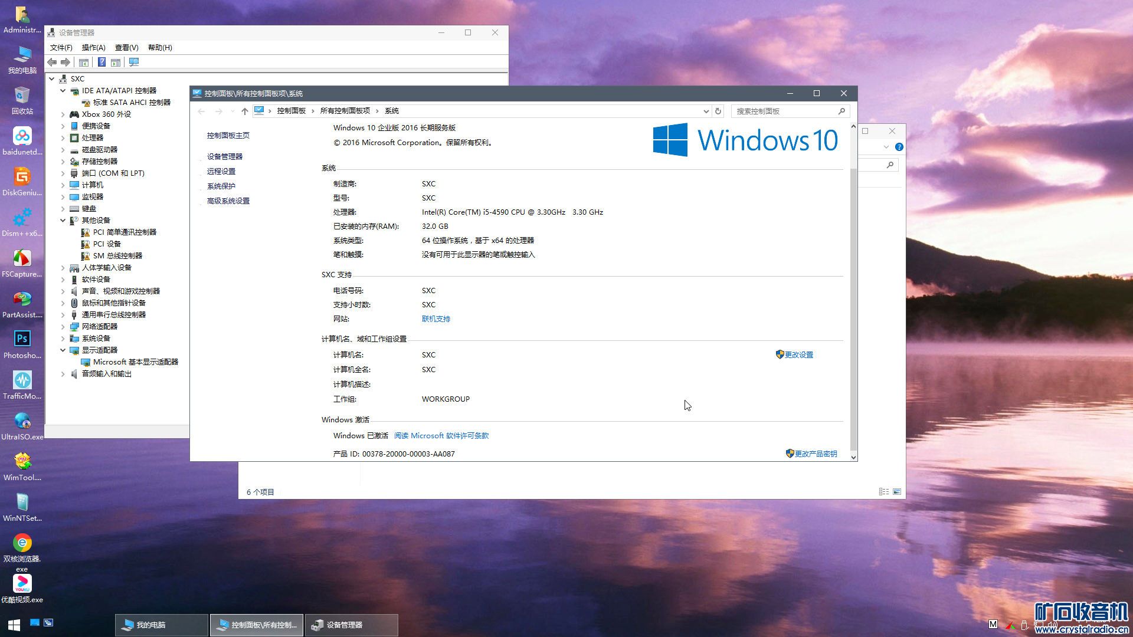Click the up-arrow navigation icon in the System window
Screen dimensions: 1133x637
point(245,111)
